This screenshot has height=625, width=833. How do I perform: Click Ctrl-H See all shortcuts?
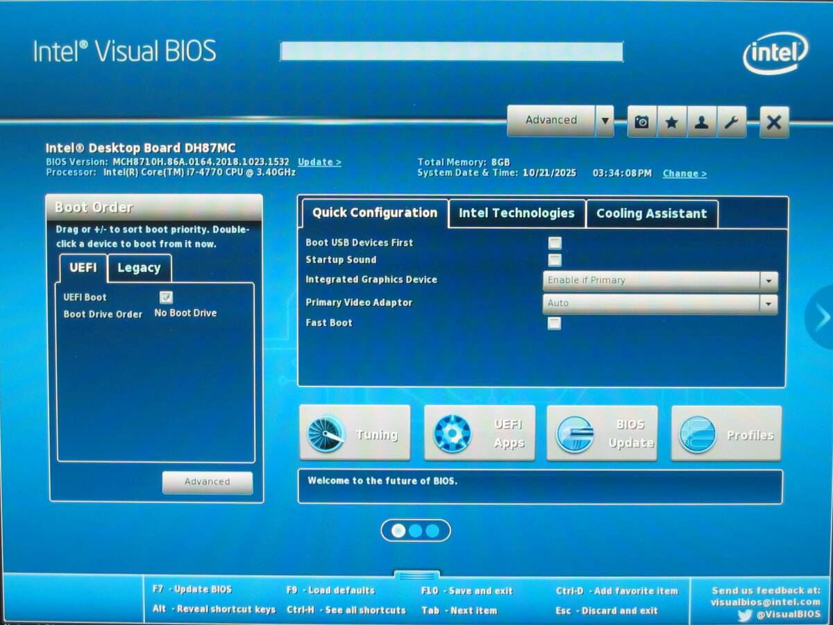point(346,610)
